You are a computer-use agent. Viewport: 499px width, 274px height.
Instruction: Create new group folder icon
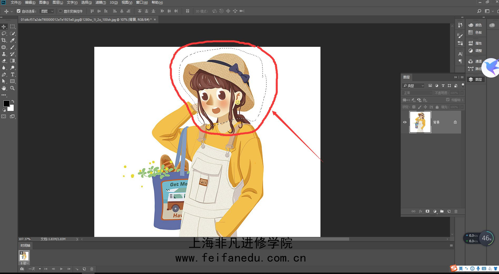(x=442, y=211)
